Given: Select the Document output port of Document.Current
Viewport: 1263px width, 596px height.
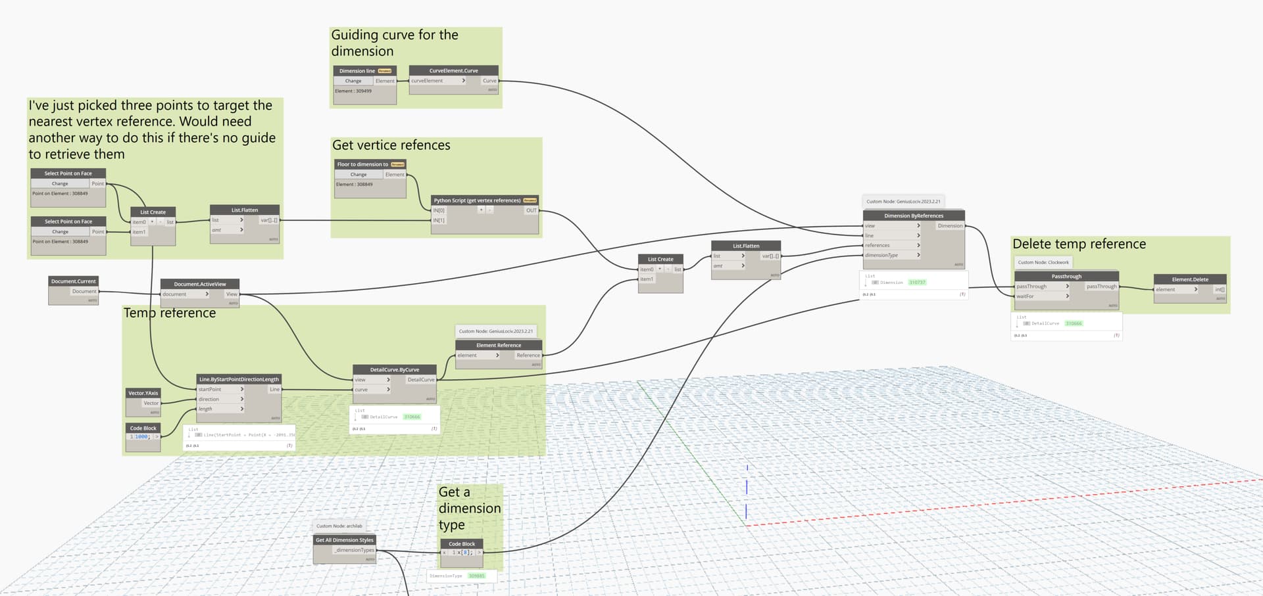Looking at the screenshot, I should 84,291.
